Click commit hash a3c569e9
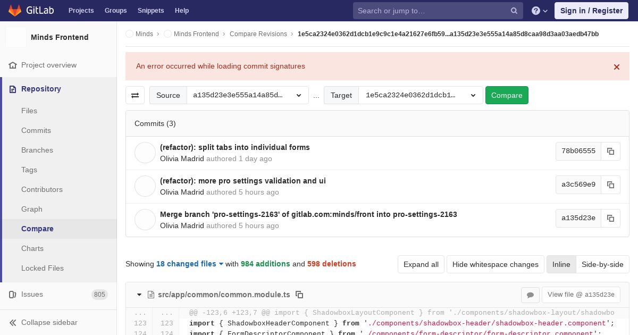 coord(578,185)
